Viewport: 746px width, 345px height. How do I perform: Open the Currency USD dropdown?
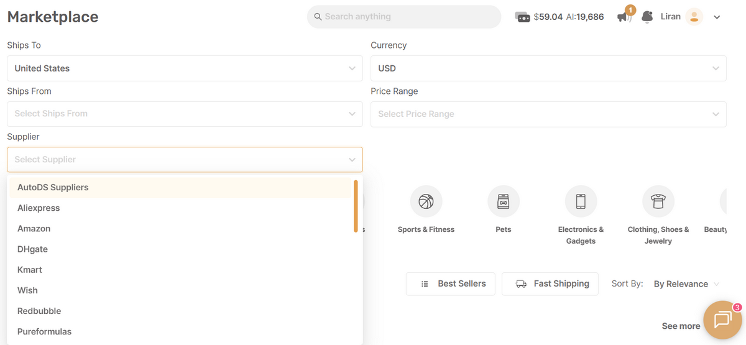pos(548,68)
